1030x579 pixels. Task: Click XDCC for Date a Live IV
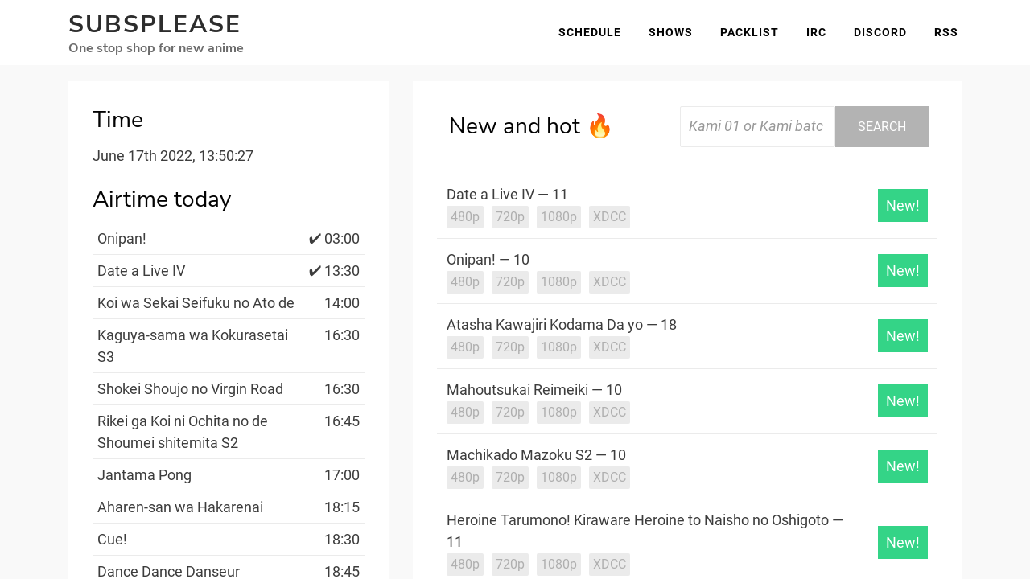click(x=609, y=217)
